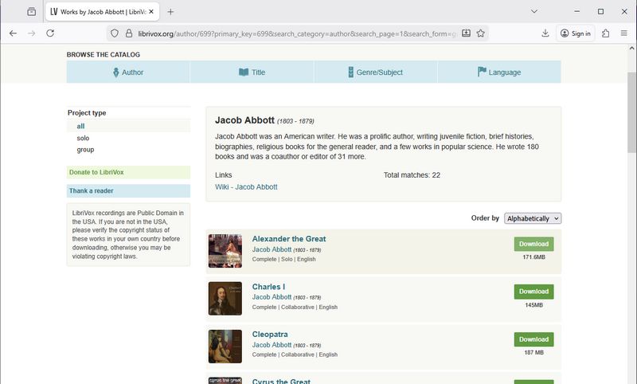
Task: Select the 'all' project type filter
Action: 80,126
